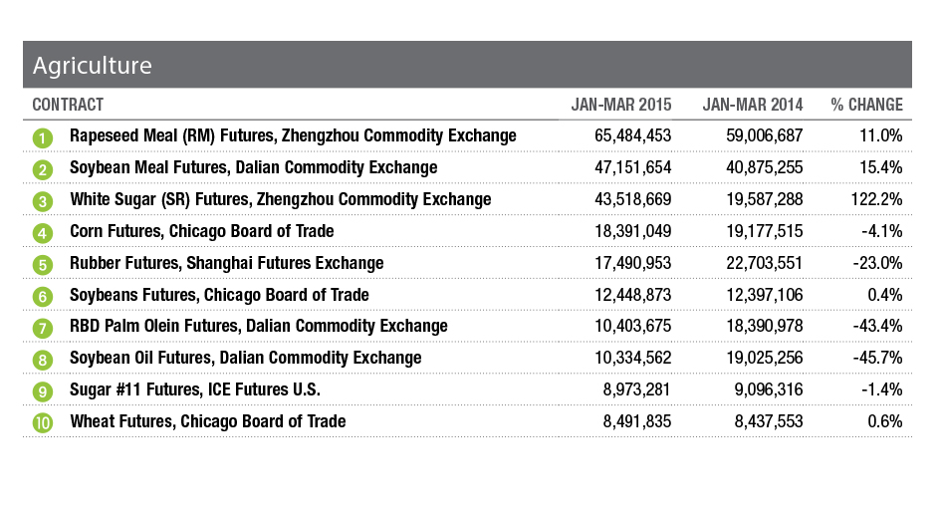Select the rank 7 badge for Palm Olein
Viewport: 942px width, 516px height.
pos(42,328)
